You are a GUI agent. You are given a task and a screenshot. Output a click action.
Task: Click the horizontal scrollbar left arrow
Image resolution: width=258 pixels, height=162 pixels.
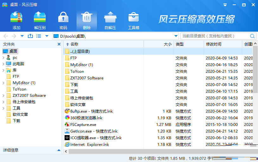[66, 151]
